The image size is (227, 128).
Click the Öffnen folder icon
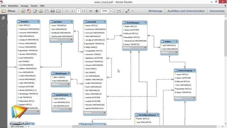[4, 11]
